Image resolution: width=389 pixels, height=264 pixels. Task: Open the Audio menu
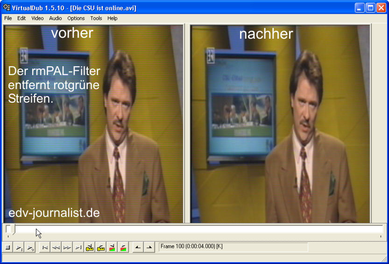[x=55, y=18]
